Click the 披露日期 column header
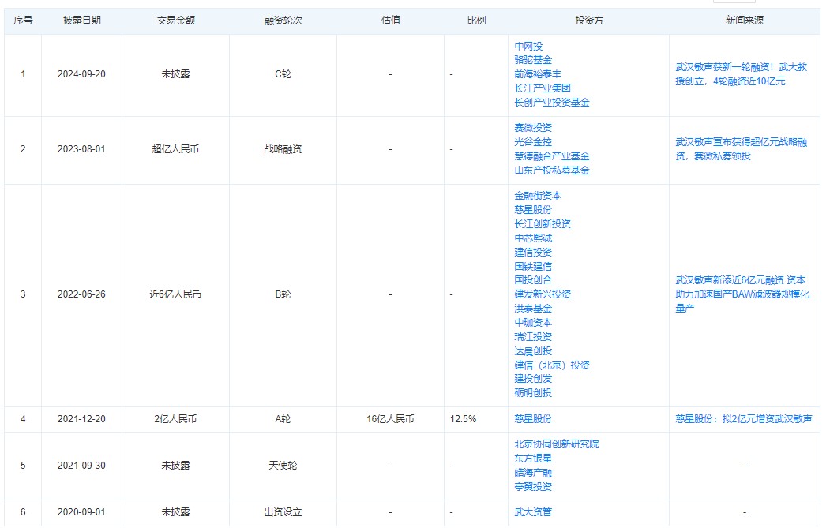Screen dimensions: 826x528 [x=81, y=21]
